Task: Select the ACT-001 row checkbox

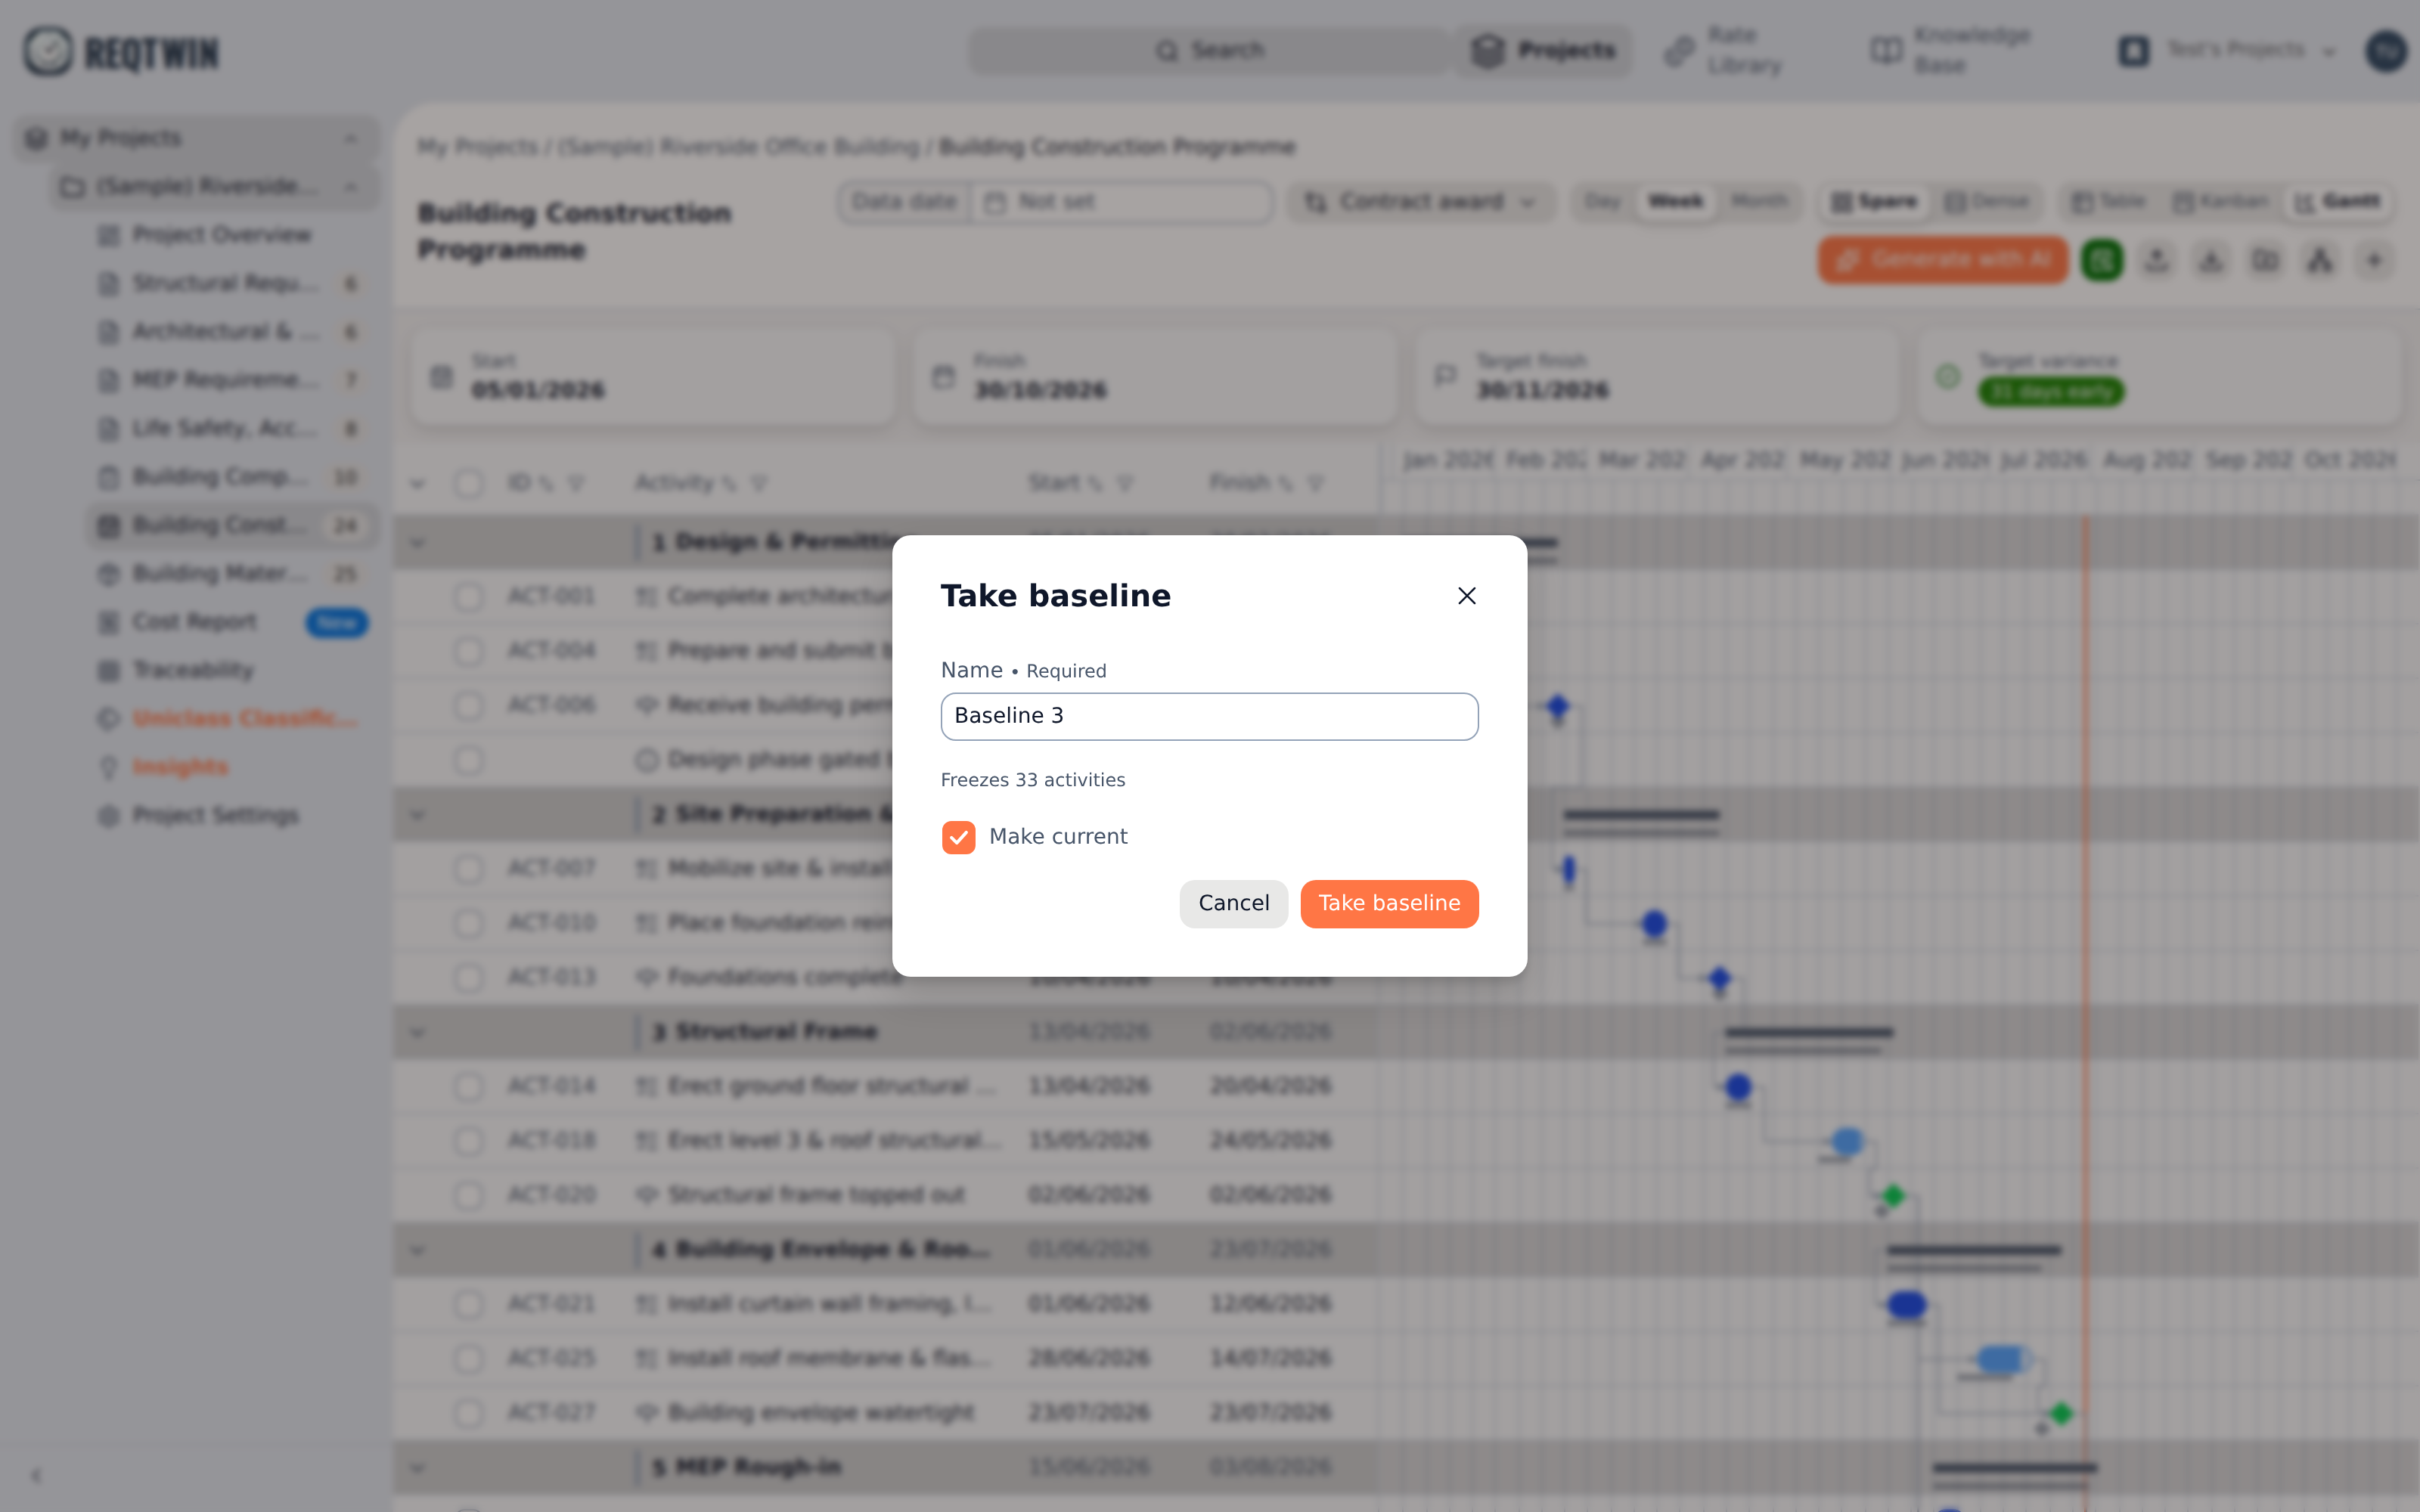Action: click(x=468, y=597)
